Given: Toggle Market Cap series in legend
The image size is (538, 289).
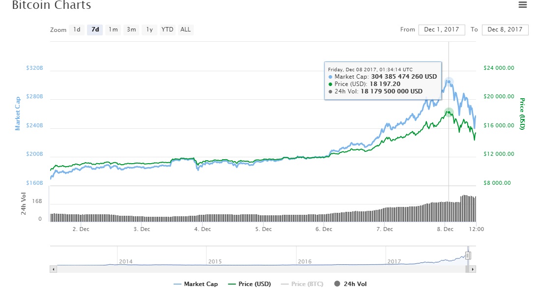Looking at the screenshot, I should (x=196, y=284).
